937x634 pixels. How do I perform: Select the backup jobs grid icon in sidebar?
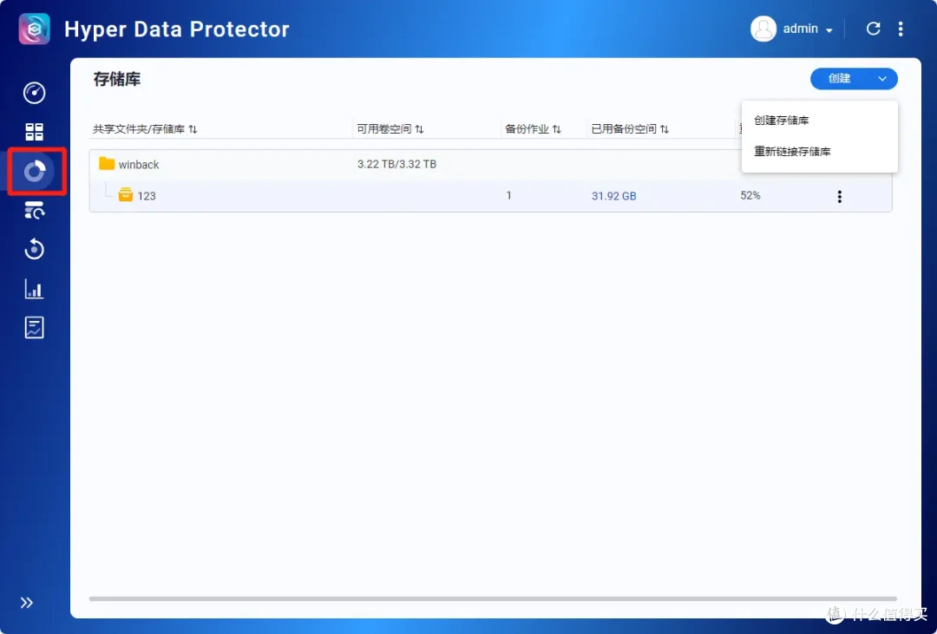[34, 132]
